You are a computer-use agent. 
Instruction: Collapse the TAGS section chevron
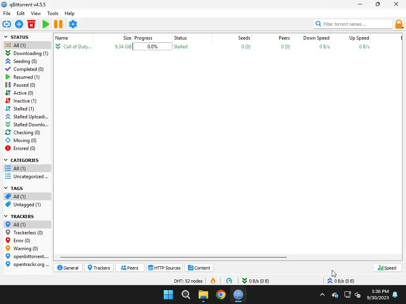click(x=6, y=188)
